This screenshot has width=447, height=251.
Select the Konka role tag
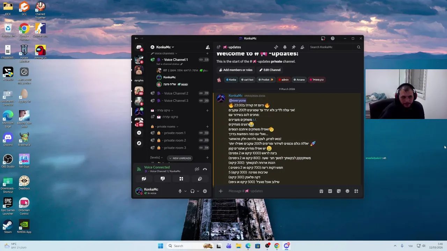[x=231, y=80]
